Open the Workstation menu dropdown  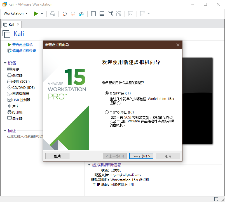[x=15, y=13]
